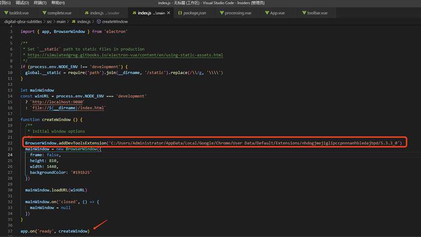Open the http://localhost:9080 link
This screenshot has width=421, height=237.
[57, 102]
